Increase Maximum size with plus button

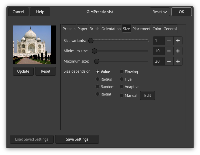point(178,61)
